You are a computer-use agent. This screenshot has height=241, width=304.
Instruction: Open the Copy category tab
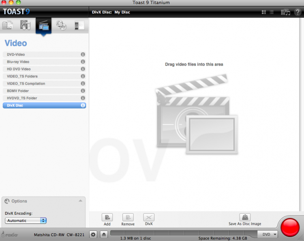pos(62,26)
